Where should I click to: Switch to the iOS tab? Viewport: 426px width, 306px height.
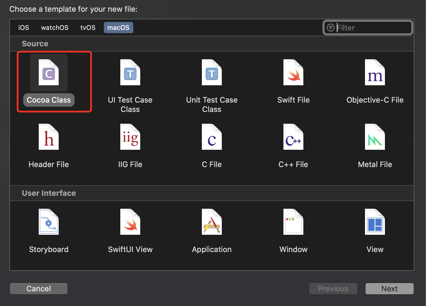(x=24, y=28)
